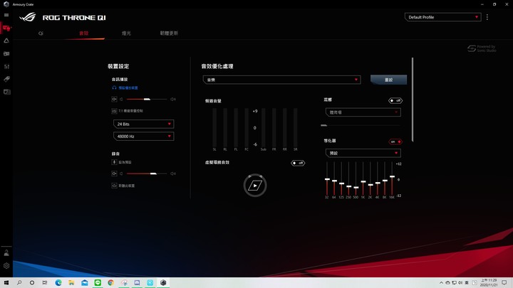The height and width of the screenshot is (288, 513).
Task: Toggle the equalizer on switch
Action: point(395,142)
